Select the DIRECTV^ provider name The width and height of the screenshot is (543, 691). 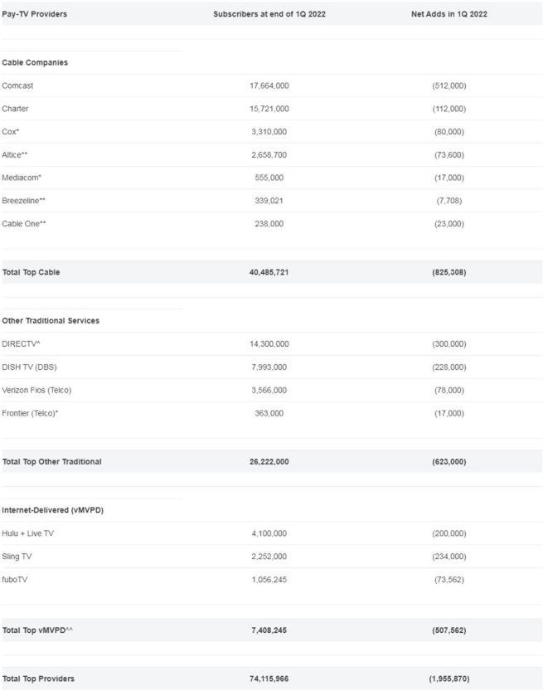coord(21,343)
